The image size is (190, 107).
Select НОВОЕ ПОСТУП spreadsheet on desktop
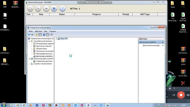click(x=183, y=29)
